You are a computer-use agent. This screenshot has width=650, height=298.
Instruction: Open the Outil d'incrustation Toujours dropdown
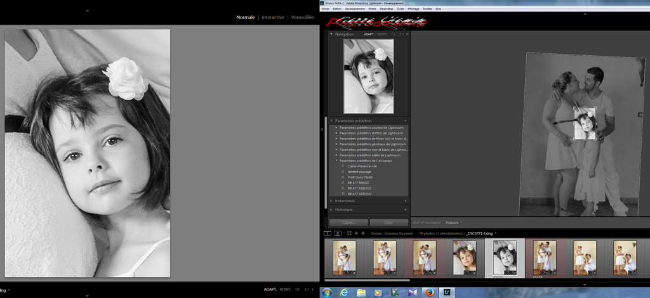tap(454, 223)
